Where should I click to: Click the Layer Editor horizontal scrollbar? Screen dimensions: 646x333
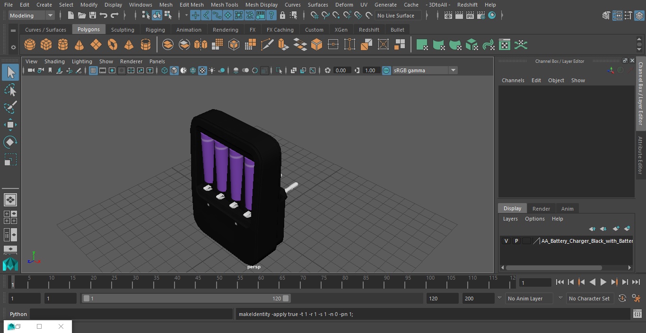(x=554, y=268)
